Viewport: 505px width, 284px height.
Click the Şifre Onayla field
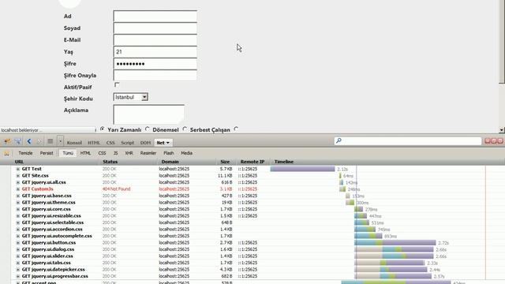(155, 75)
